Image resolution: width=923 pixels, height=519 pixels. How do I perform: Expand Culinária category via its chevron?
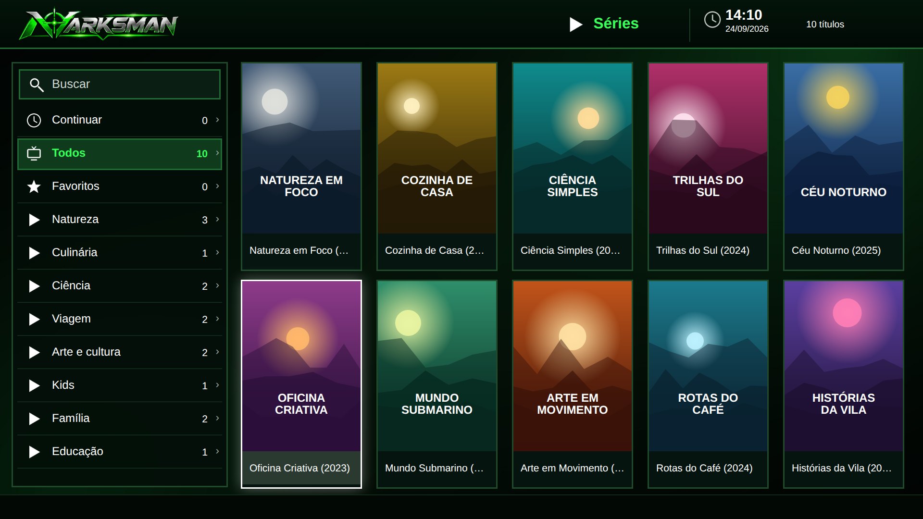217,252
